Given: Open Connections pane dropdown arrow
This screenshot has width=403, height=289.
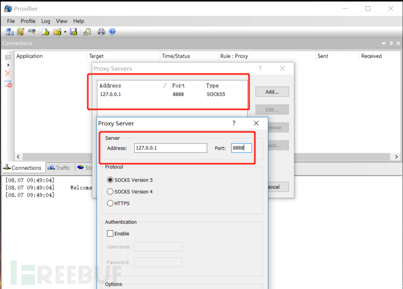Looking at the screenshot, I should [384, 44].
